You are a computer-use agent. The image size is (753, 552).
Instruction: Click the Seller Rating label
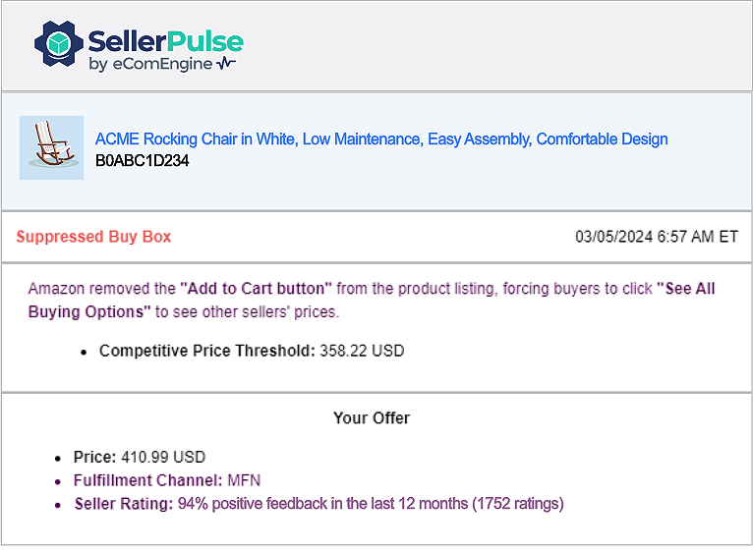[x=124, y=504]
